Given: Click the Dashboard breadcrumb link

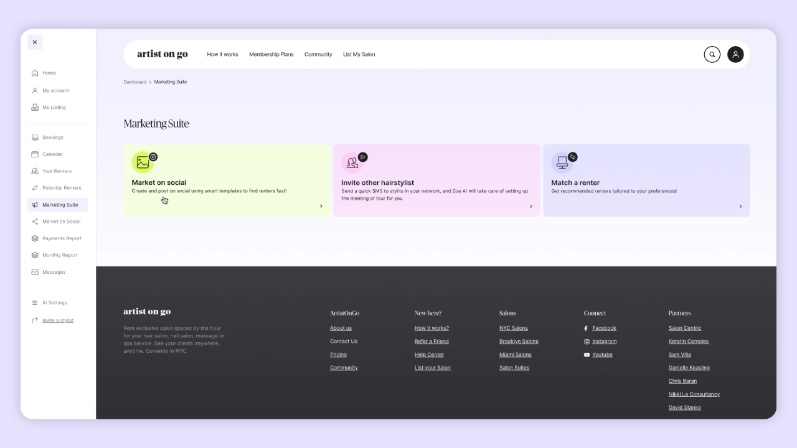Looking at the screenshot, I should point(134,82).
